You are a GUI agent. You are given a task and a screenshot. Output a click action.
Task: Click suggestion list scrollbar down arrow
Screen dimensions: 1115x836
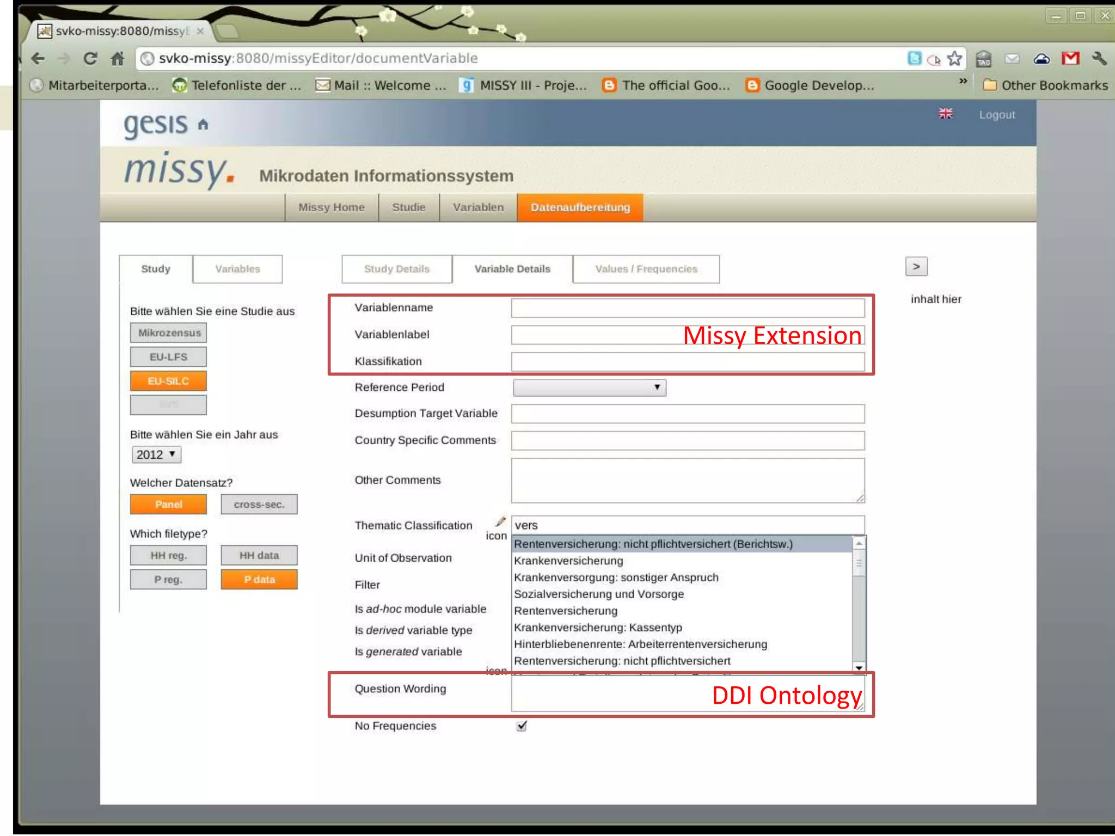click(x=859, y=668)
